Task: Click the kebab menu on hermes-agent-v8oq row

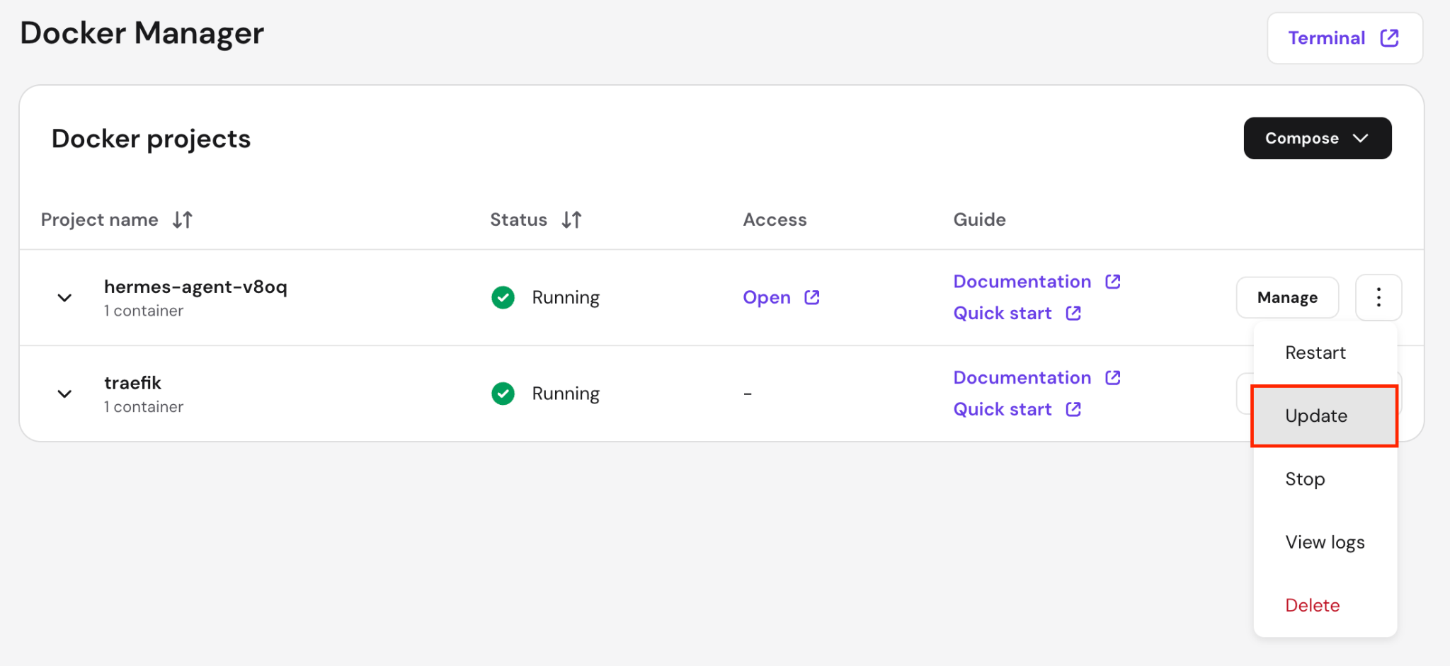Action: point(1378,297)
